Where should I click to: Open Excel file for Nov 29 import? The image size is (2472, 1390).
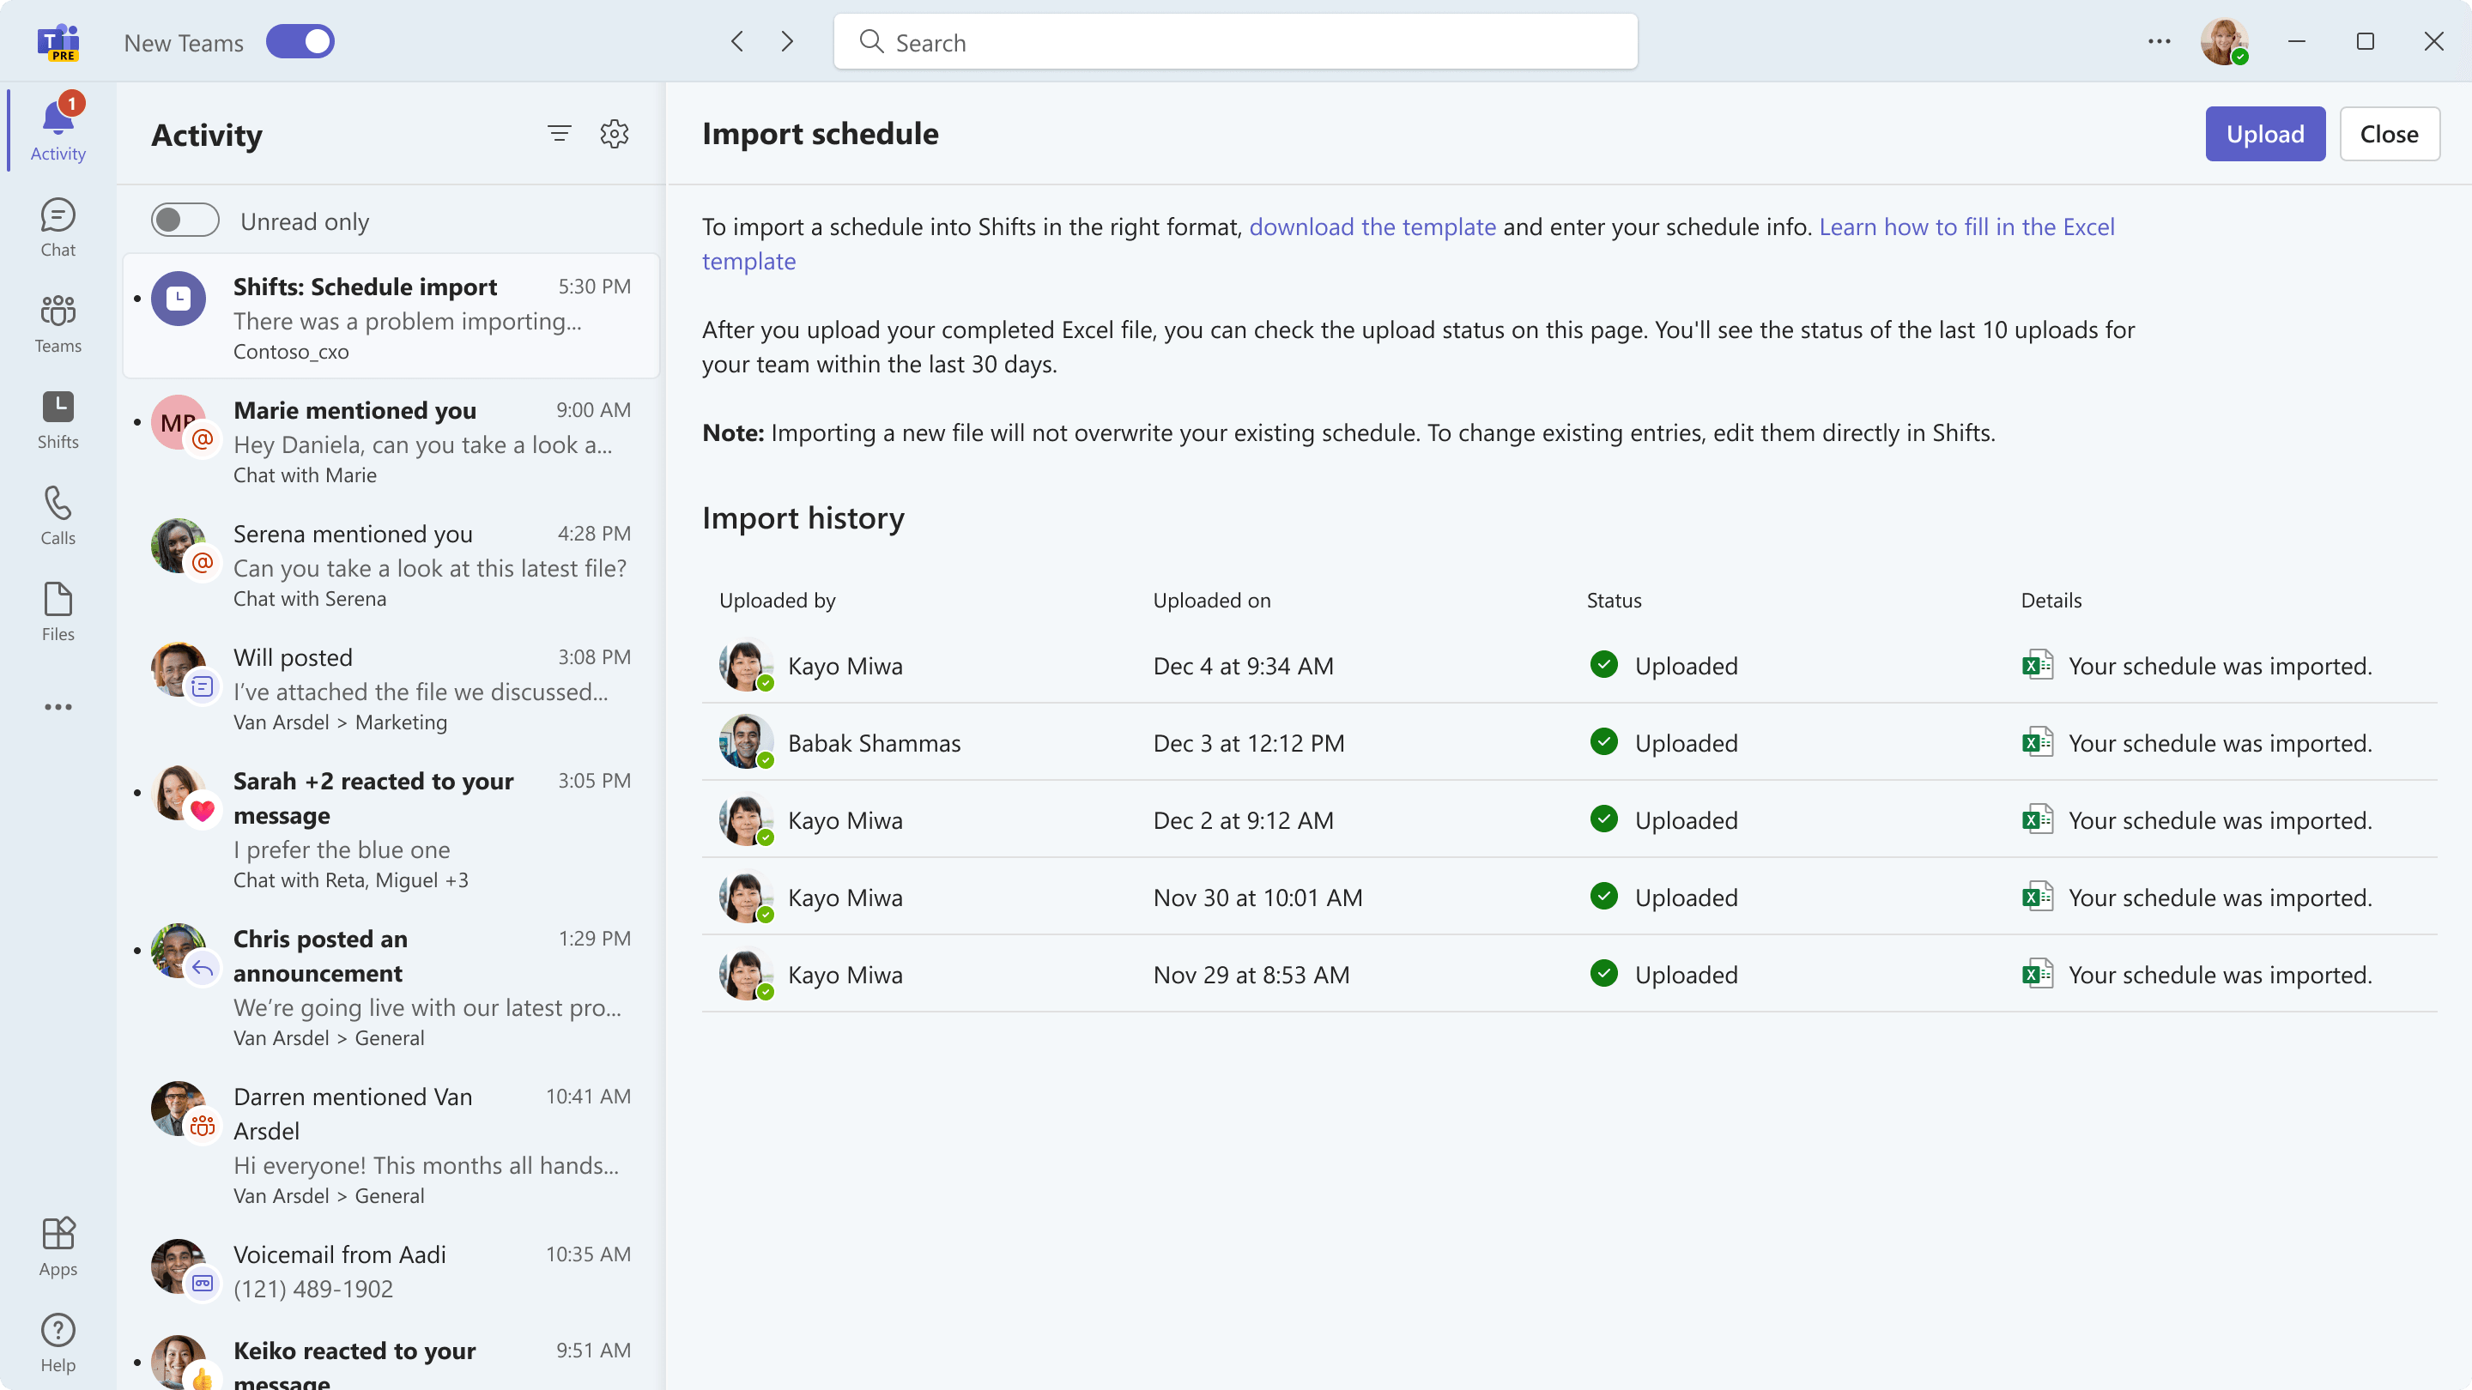[x=2038, y=974]
